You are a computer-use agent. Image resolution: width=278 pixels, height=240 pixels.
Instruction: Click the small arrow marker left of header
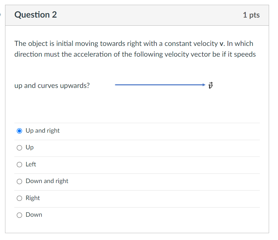(x=1, y=14)
